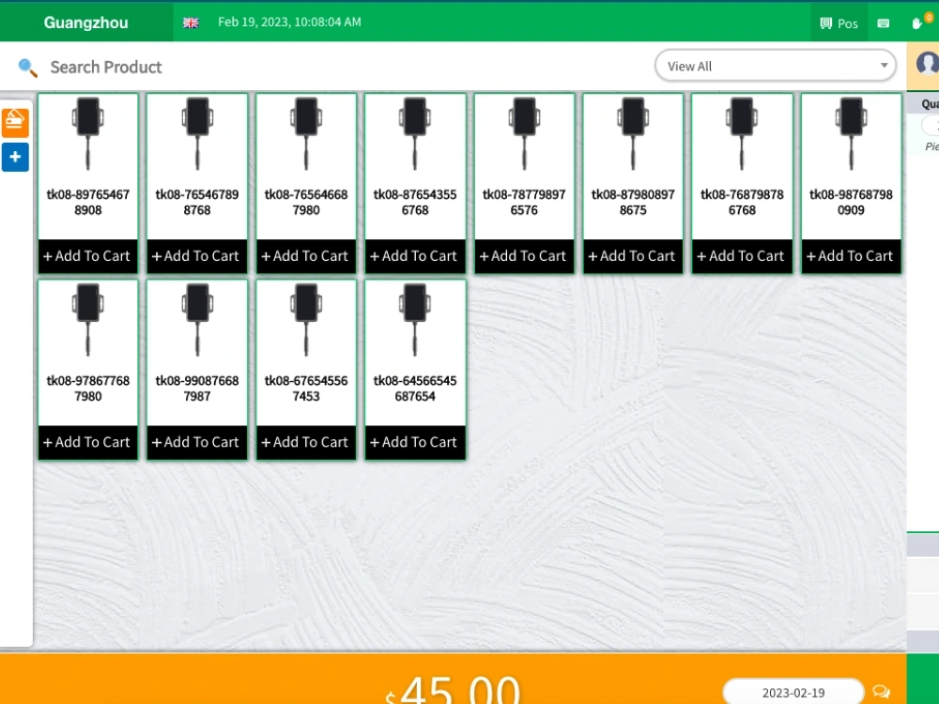The image size is (939, 704).
Task: Add tk08-76546789 8768 to cart
Action: click(x=197, y=256)
